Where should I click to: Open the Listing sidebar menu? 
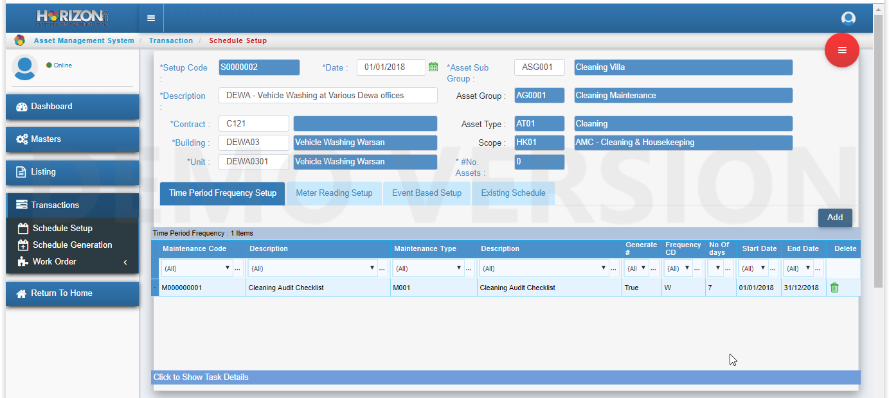pos(73,172)
